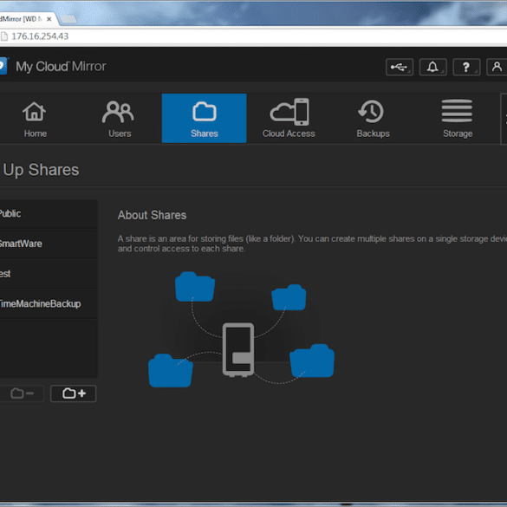This screenshot has height=507, width=507.
Task: Open the Cloud Access tab
Action: 289,119
